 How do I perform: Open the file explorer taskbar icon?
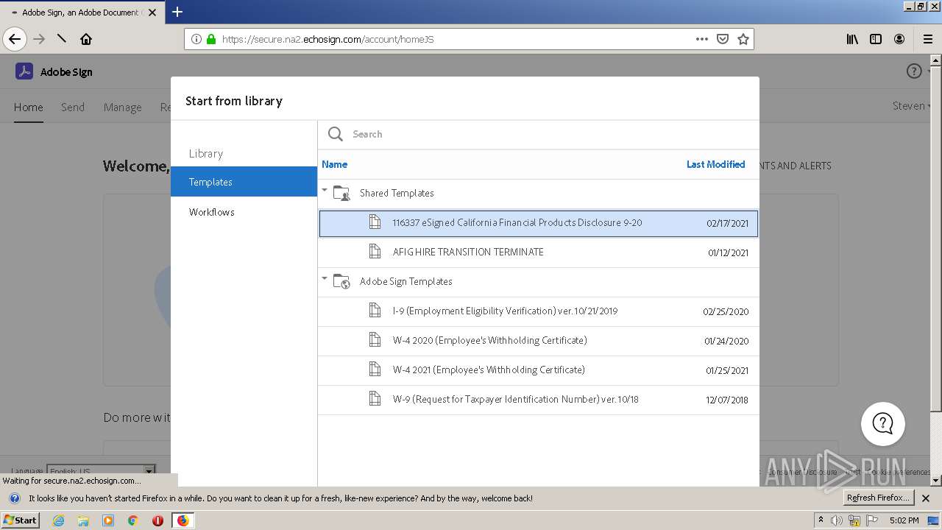tap(83, 520)
